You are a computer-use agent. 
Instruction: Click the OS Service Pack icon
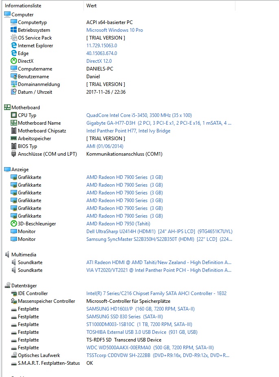pyautogui.click(x=14, y=37)
